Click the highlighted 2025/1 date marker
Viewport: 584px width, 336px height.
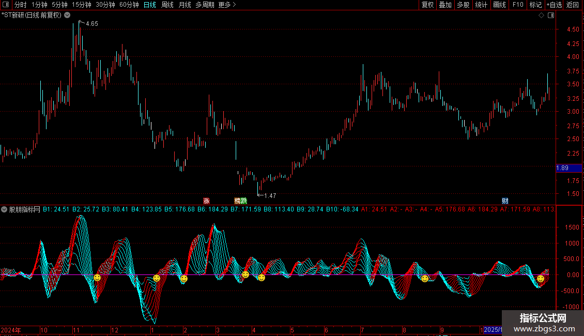point(493,330)
